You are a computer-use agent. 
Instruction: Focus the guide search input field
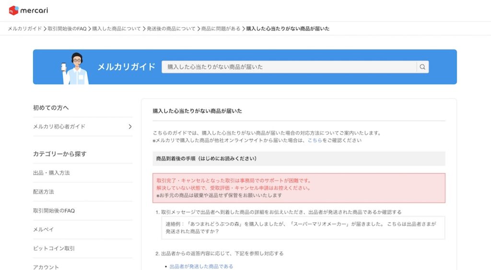point(289,67)
